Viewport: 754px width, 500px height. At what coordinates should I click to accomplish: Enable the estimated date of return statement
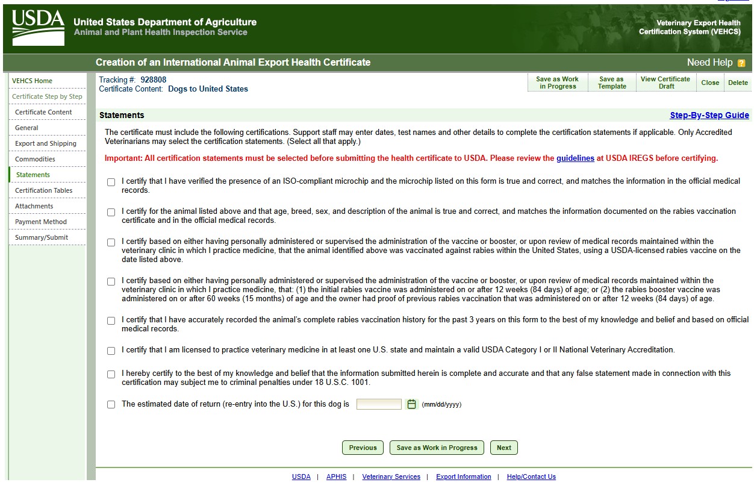[111, 404]
